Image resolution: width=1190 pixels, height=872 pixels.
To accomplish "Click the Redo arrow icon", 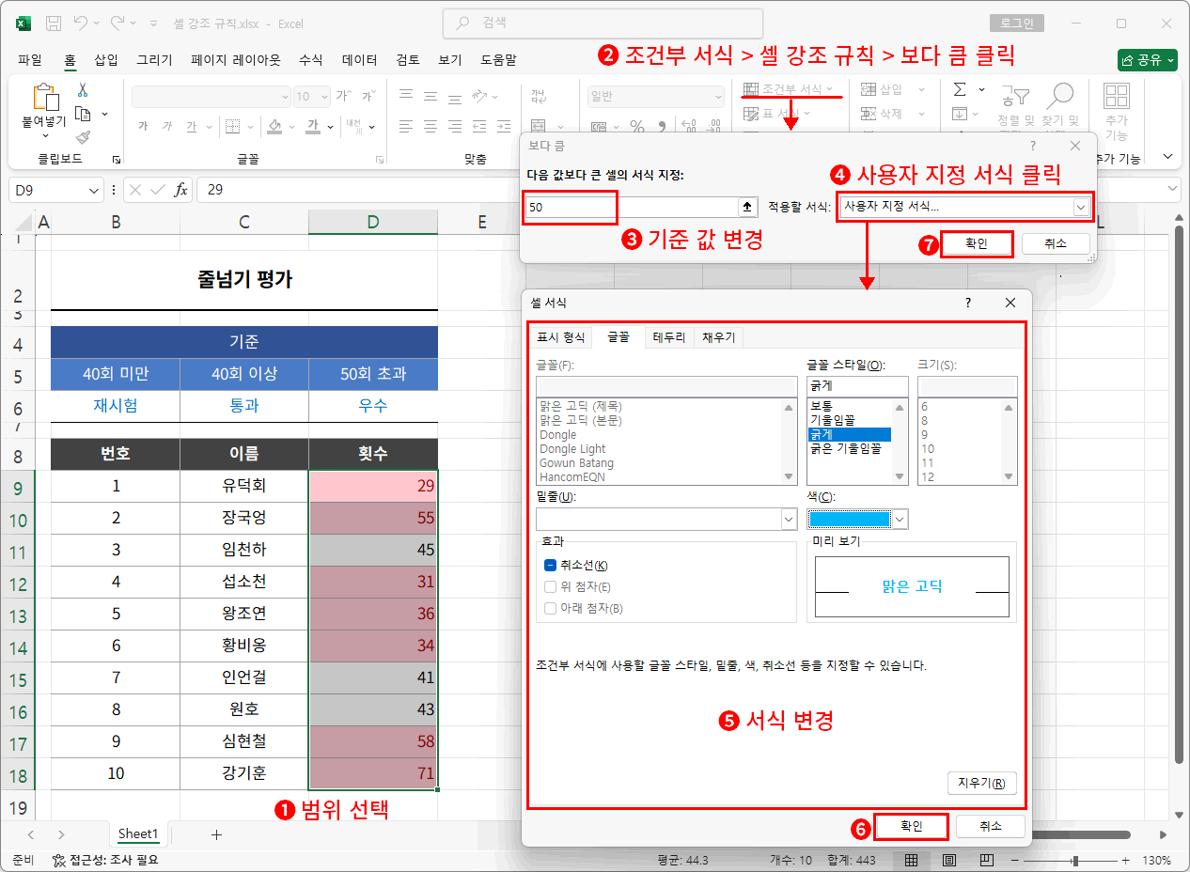I will 117,23.
